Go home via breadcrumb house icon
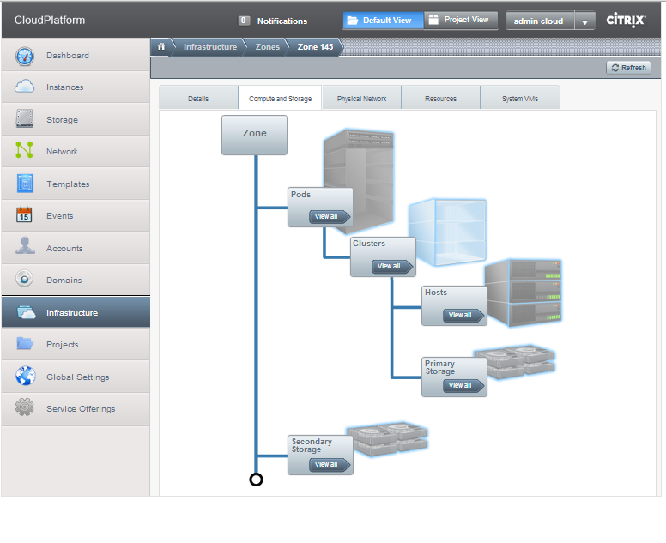 pyautogui.click(x=160, y=47)
